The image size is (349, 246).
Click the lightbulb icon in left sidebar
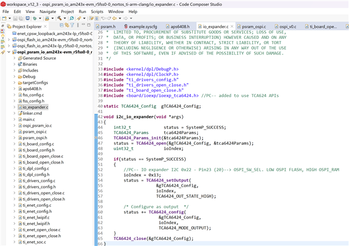coord(3,36)
